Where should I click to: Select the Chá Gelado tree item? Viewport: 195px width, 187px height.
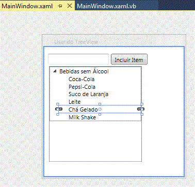(x=83, y=110)
